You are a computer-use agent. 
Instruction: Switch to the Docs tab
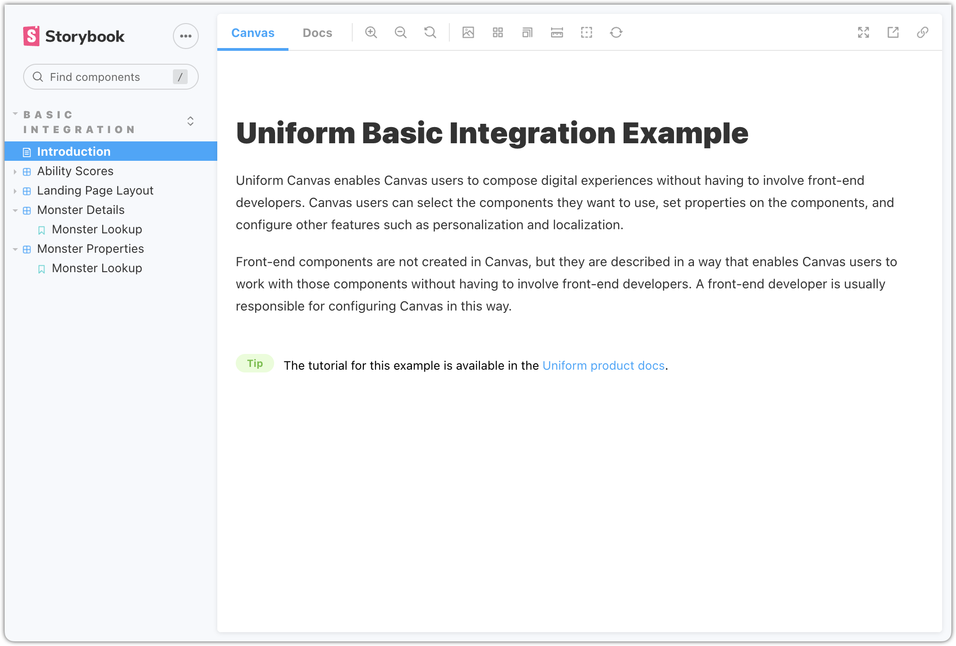click(317, 33)
